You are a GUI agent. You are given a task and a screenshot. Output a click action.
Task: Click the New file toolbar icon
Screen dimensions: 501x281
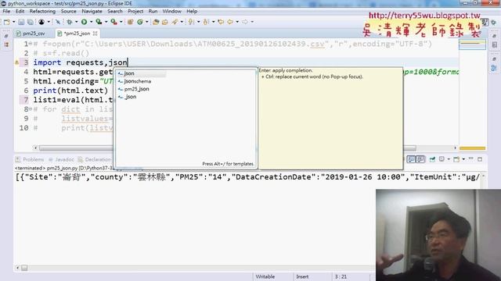pos(7,22)
